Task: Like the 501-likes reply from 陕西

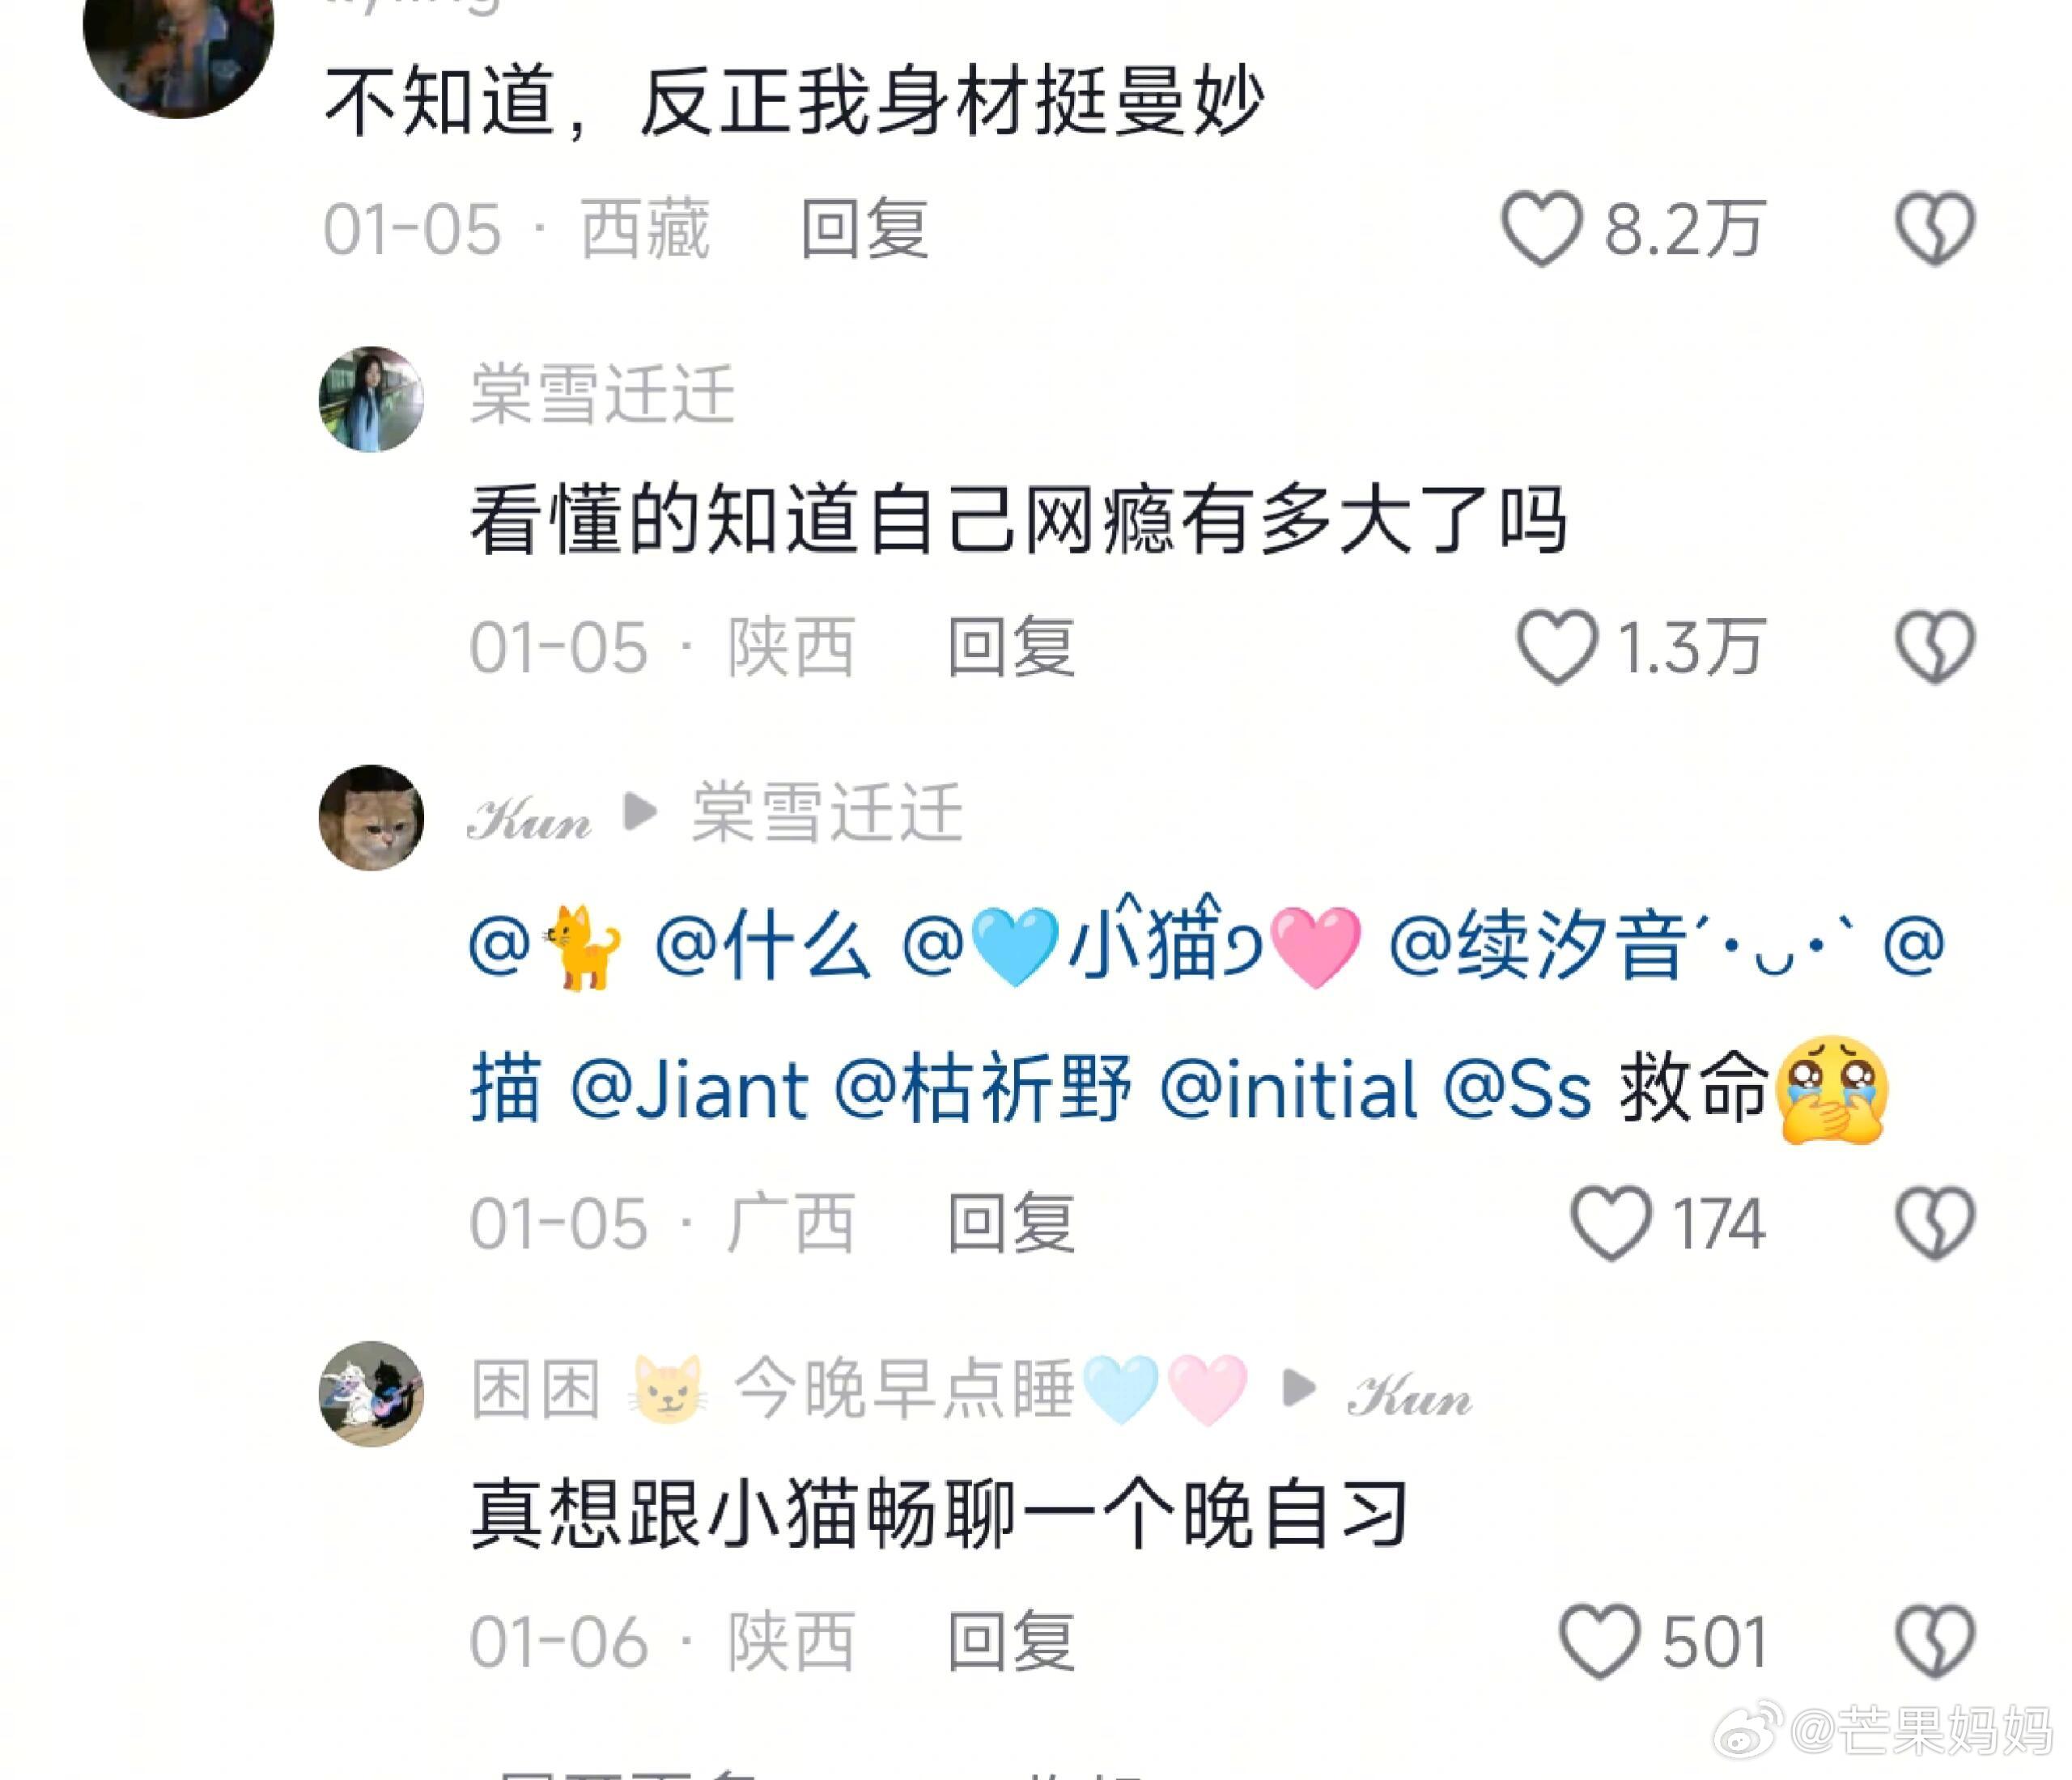Action: coord(1599,1642)
